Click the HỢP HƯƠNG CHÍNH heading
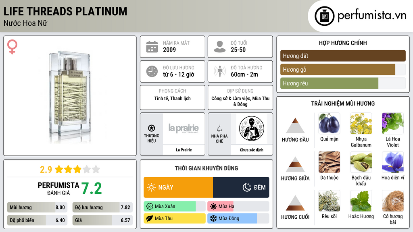 343,43
